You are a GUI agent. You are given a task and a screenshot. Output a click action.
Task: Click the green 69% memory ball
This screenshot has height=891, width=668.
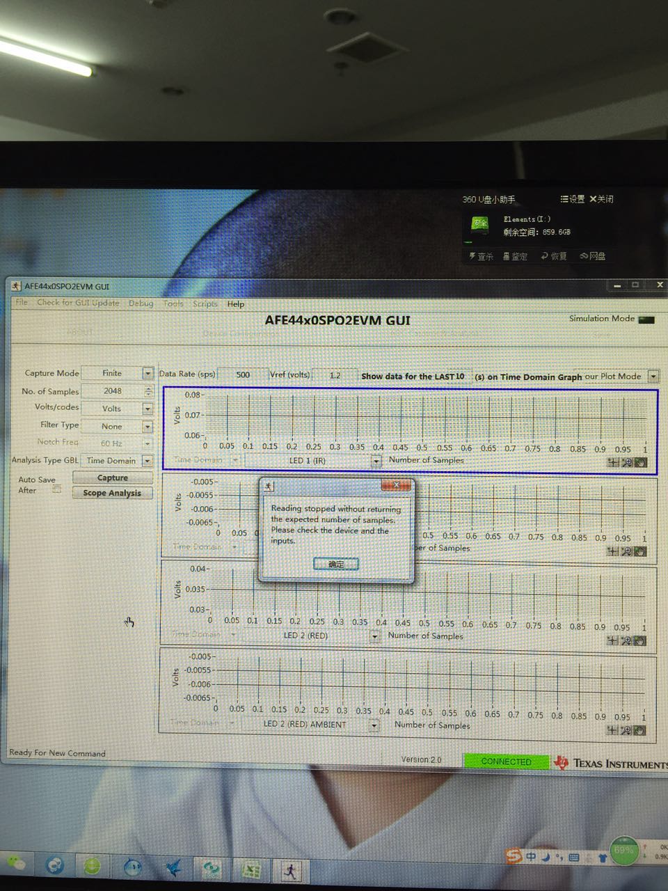pyautogui.click(x=624, y=851)
